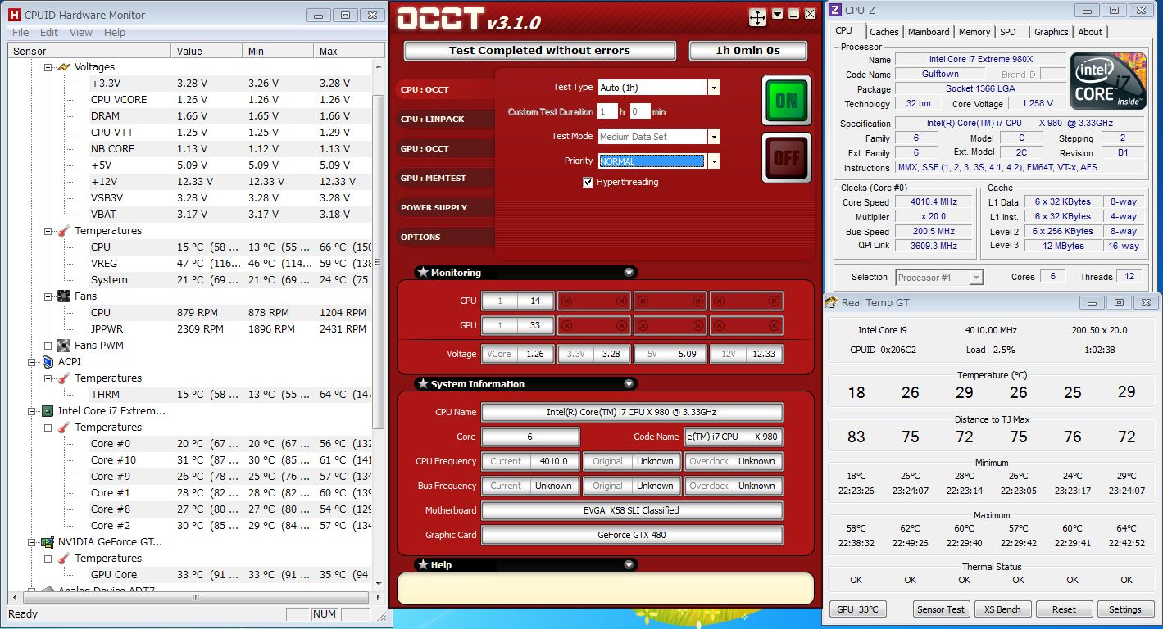Open Real Temp GT Settings
The height and width of the screenshot is (629, 1163).
coord(1124,609)
